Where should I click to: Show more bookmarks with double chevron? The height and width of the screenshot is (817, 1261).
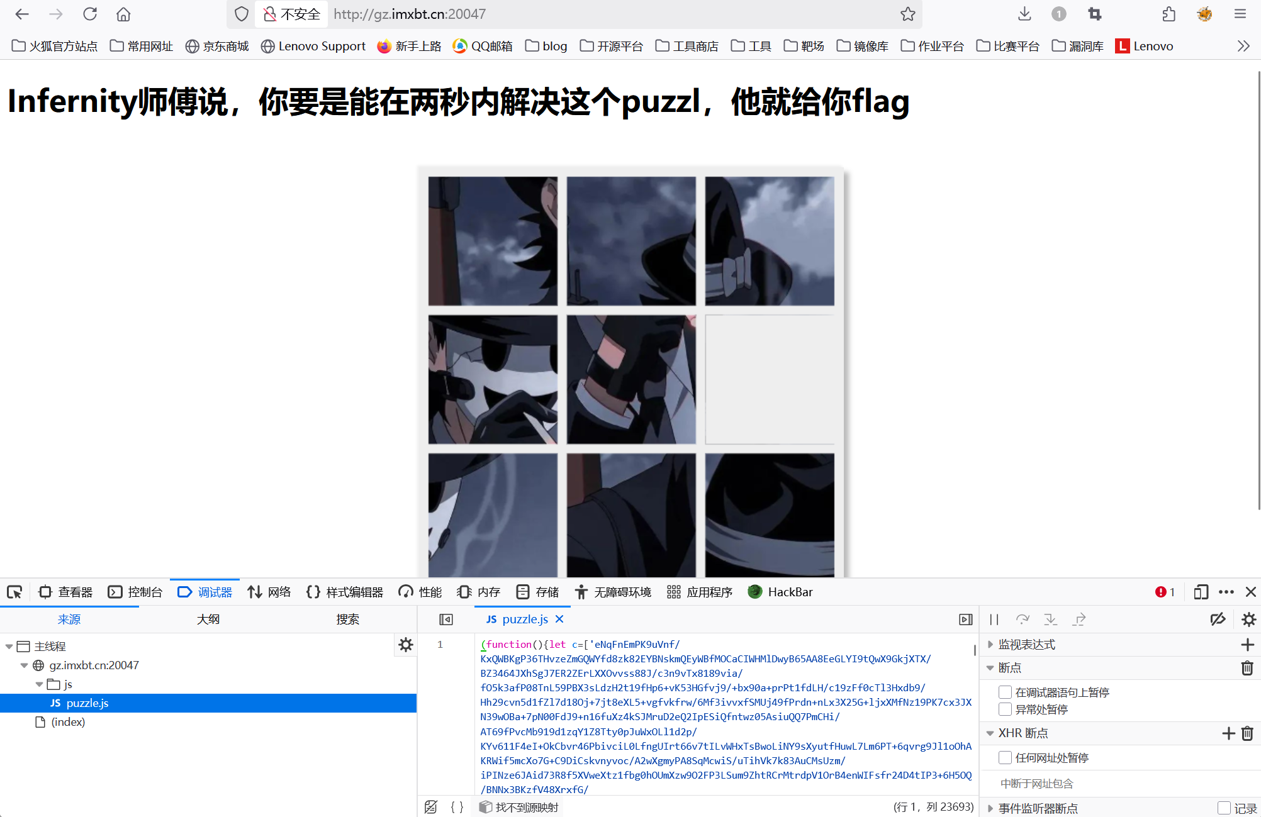(x=1243, y=46)
